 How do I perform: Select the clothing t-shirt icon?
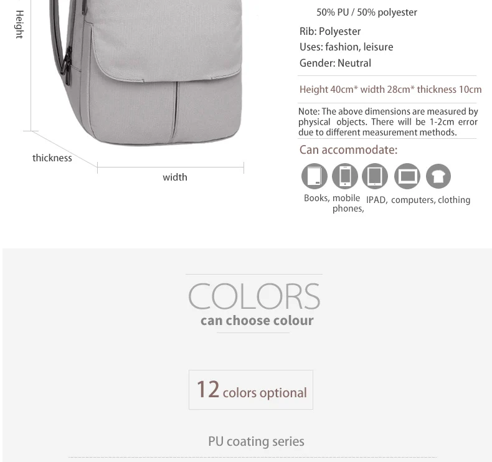[x=438, y=176]
